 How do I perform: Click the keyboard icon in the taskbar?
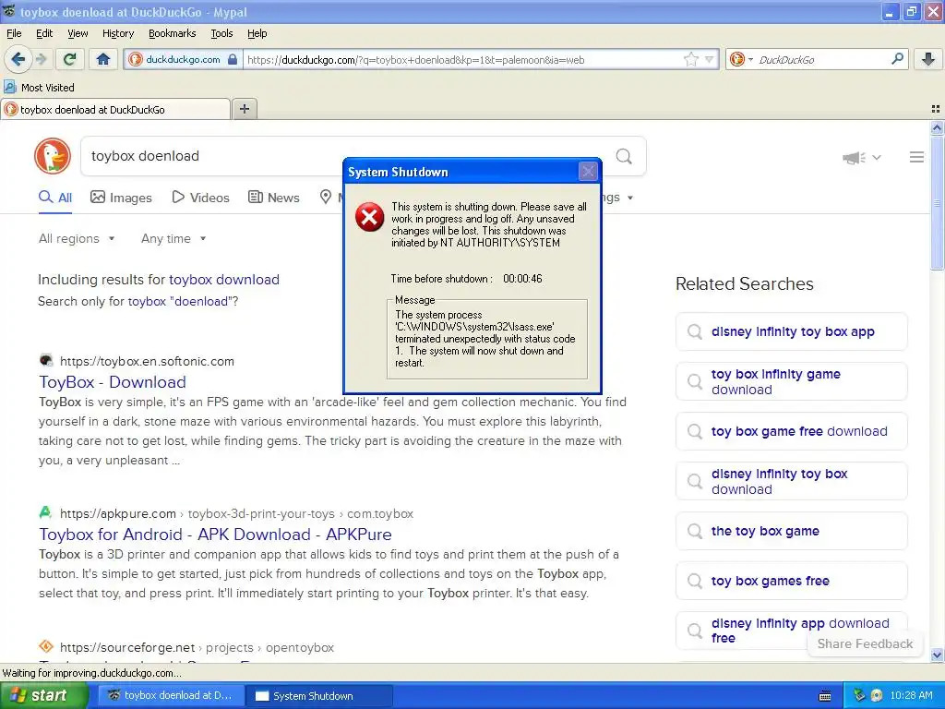[825, 696]
